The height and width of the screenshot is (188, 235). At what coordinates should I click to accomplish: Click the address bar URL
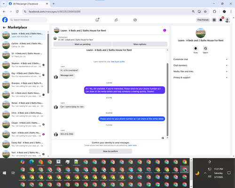coord(55,12)
